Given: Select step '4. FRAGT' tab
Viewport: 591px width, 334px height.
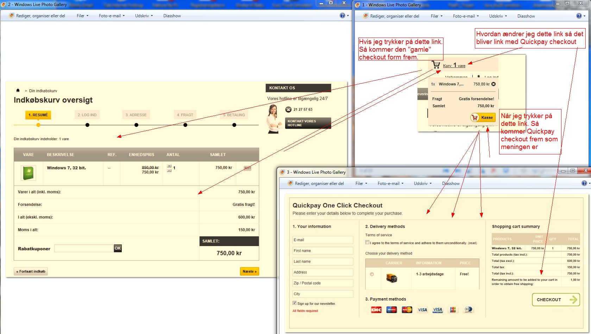Looking at the screenshot, I should 185,115.
